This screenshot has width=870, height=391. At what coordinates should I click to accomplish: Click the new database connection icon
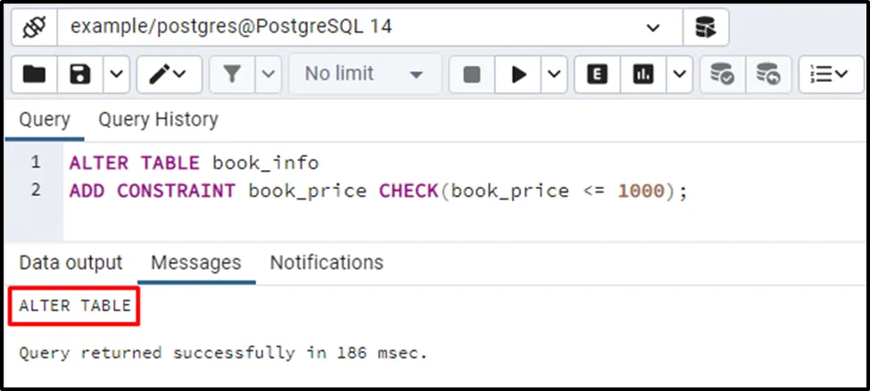click(x=706, y=28)
